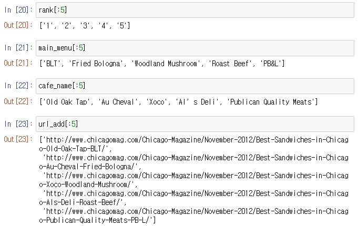Click the url_add[:5] code cell
Screen dimensions: 358x226
(195, 124)
